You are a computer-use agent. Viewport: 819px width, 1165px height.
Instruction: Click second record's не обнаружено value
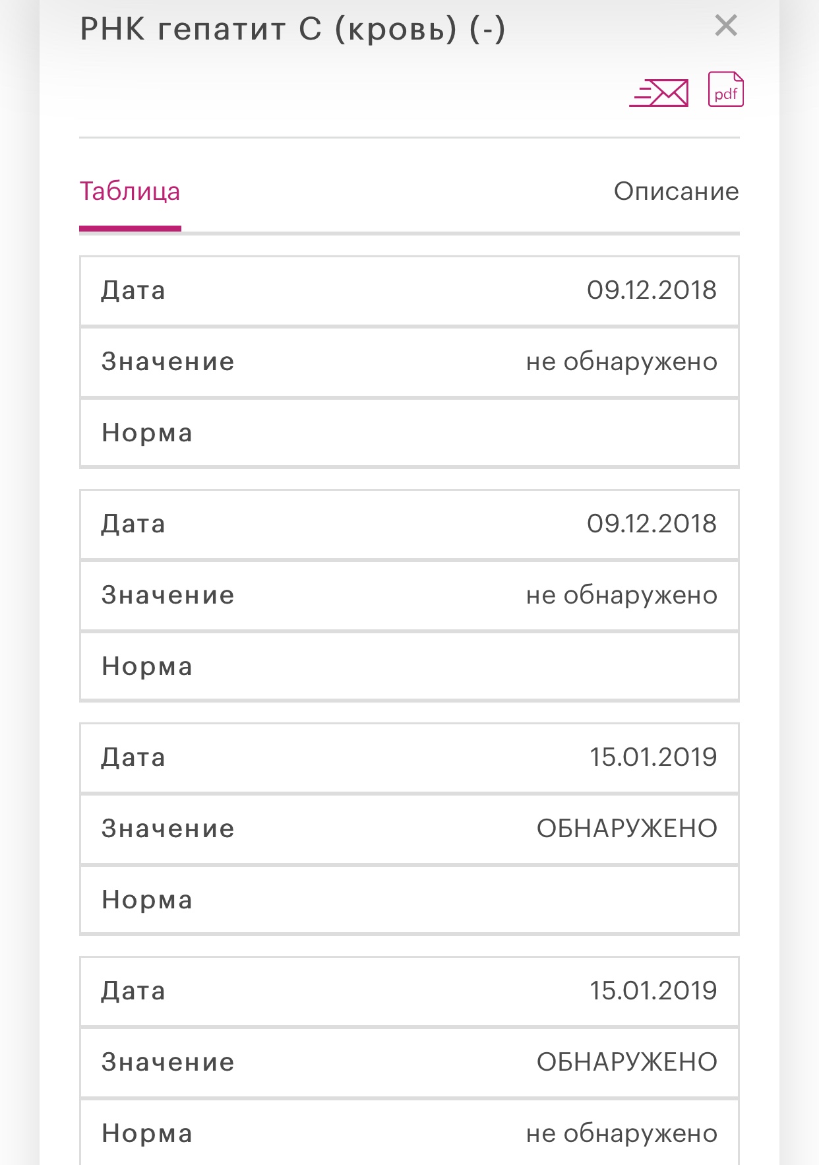pyautogui.click(x=621, y=596)
